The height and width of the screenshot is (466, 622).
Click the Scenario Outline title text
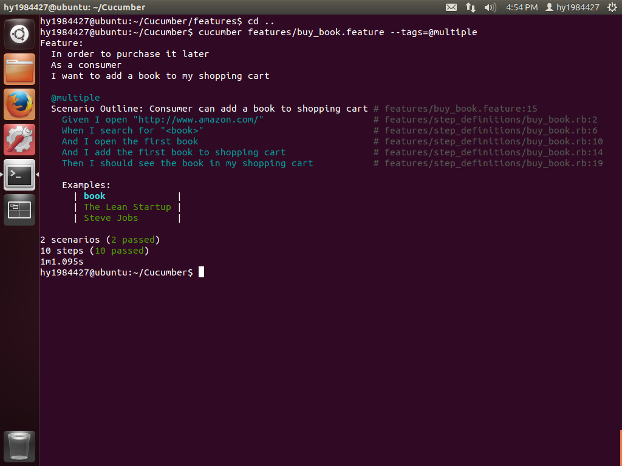210,109
